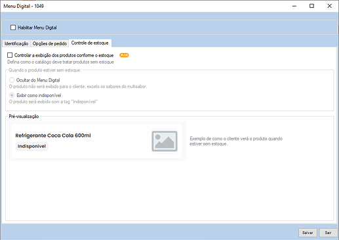Click the Indisponível tag in preview

pyautogui.click(x=31, y=146)
